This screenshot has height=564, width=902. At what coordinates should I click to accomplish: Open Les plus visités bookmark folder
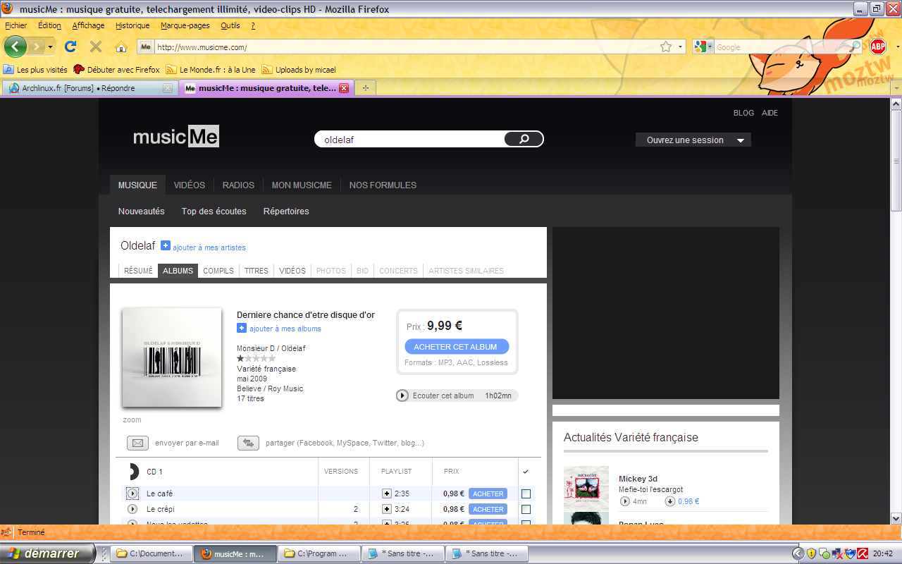(35, 70)
